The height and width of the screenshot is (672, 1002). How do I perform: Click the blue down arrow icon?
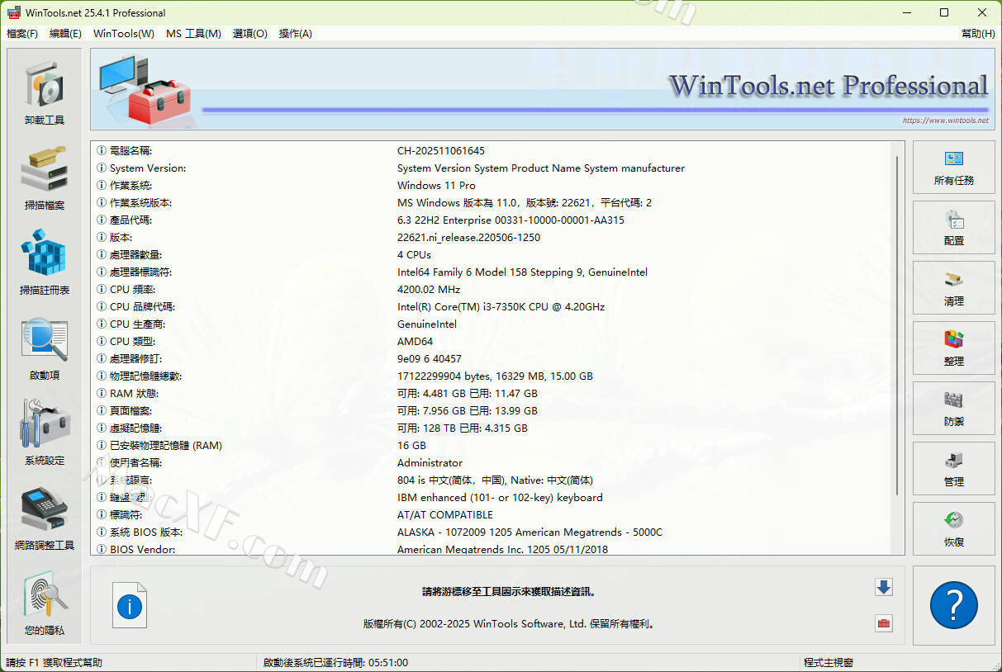click(x=883, y=587)
